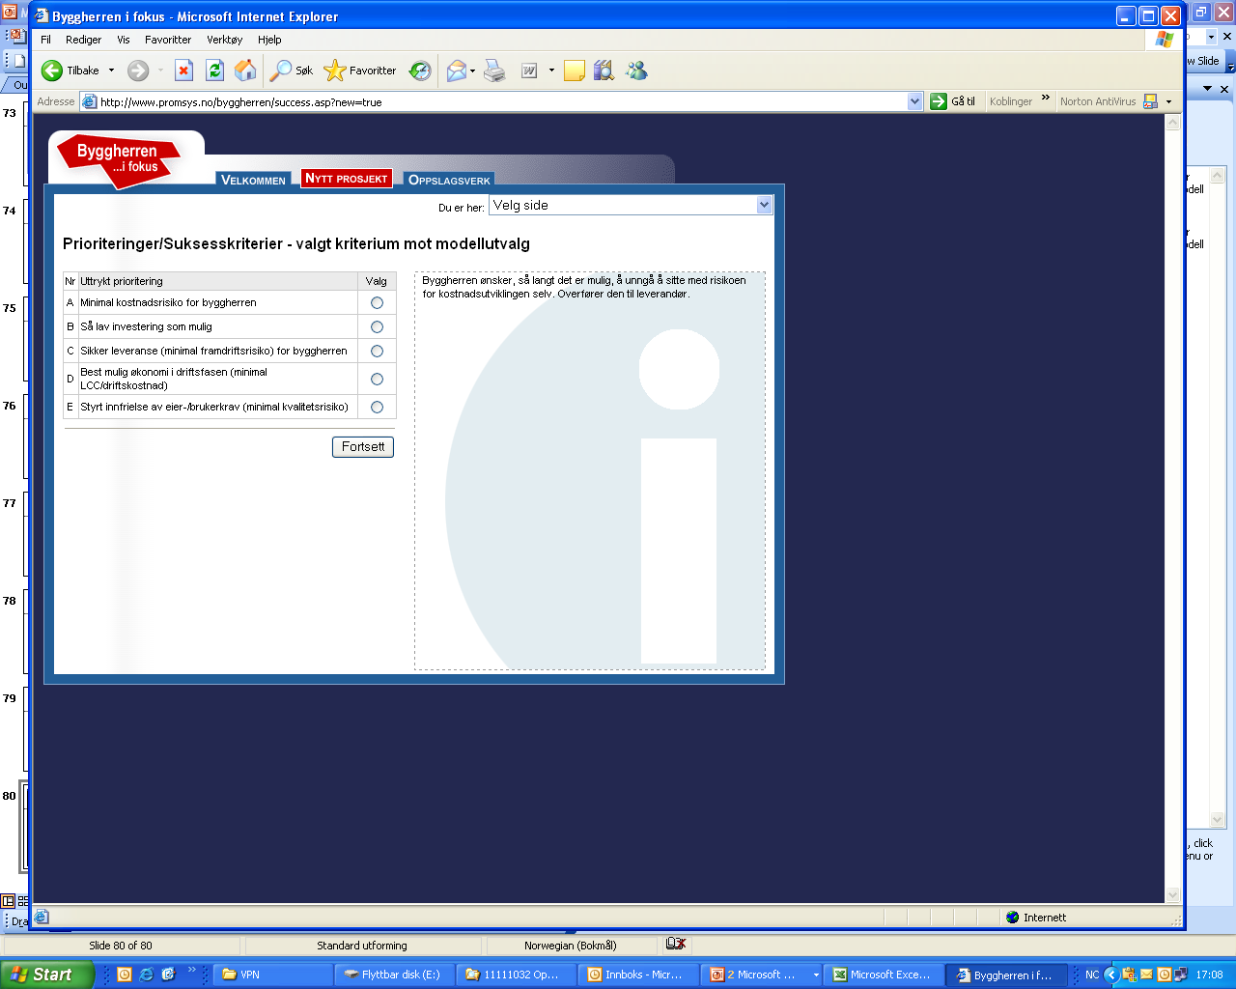The width and height of the screenshot is (1236, 989).
Task: Edit the page with the Word icon
Action: [x=529, y=71]
